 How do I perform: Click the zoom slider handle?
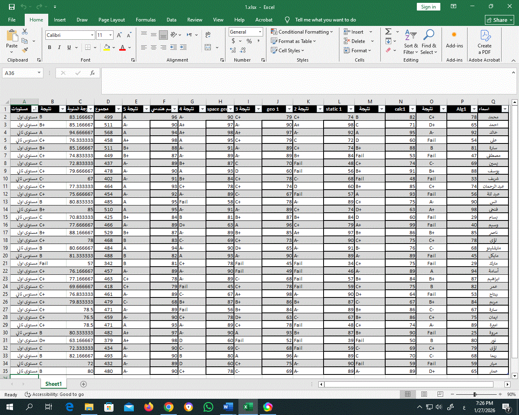[474, 394]
